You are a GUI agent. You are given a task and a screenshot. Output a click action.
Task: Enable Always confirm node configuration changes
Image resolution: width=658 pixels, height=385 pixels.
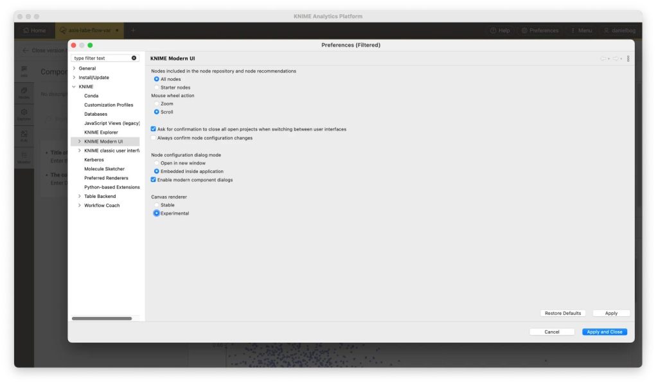coord(153,138)
